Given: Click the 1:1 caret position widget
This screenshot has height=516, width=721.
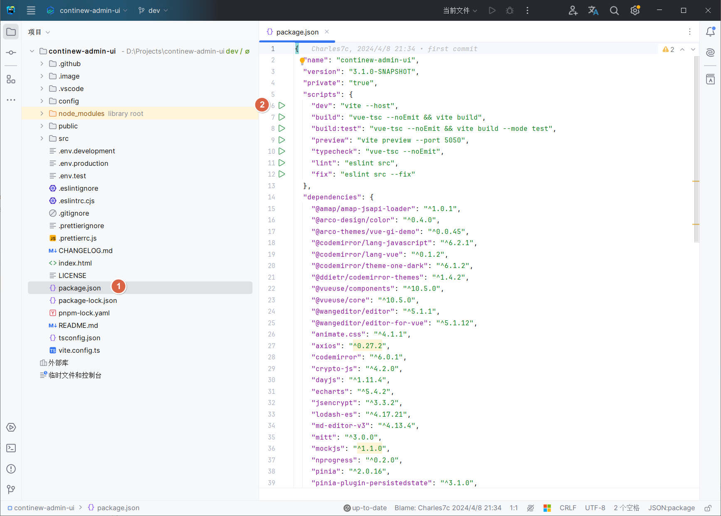Looking at the screenshot, I should pyautogui.click(x=514, y=508).
